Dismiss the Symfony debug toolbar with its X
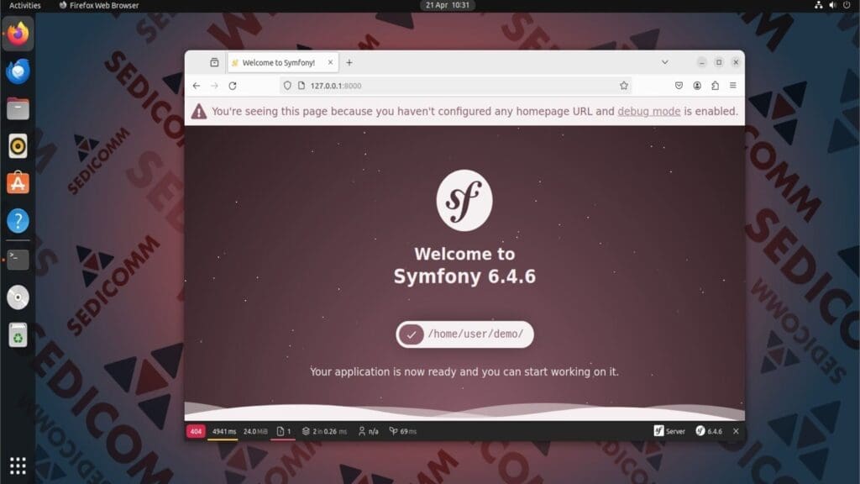Viewport: 860px width, 484px height. pyautogui.click(x=736, y=431)
